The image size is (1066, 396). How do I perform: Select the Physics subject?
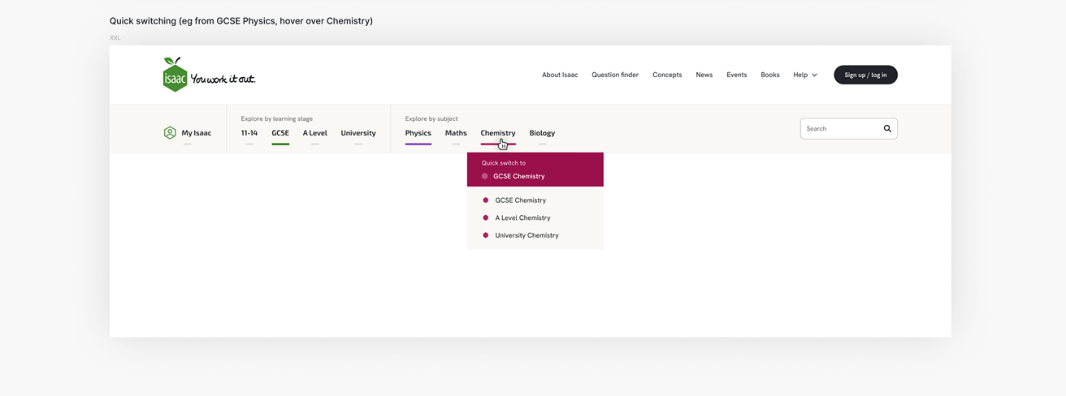click(x=418, y=133)
